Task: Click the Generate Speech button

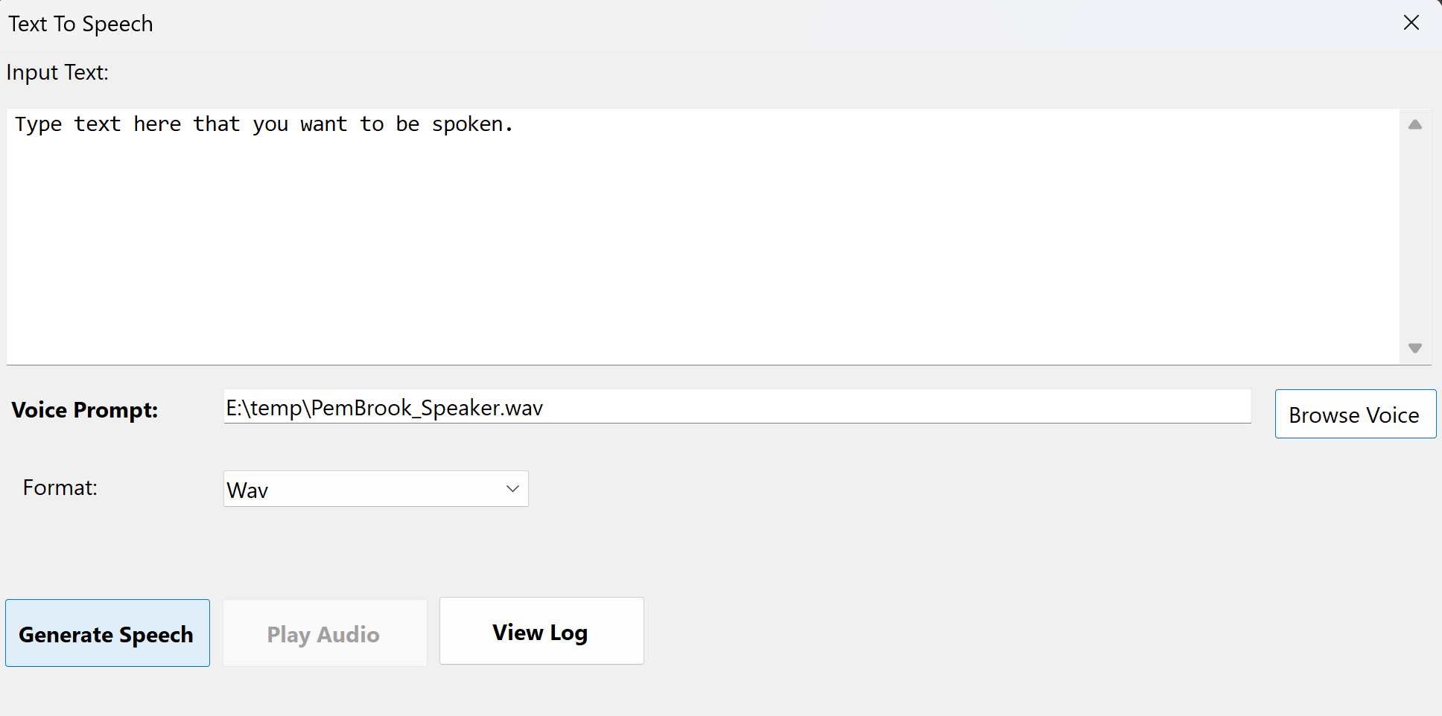Action: click(107, 633)
